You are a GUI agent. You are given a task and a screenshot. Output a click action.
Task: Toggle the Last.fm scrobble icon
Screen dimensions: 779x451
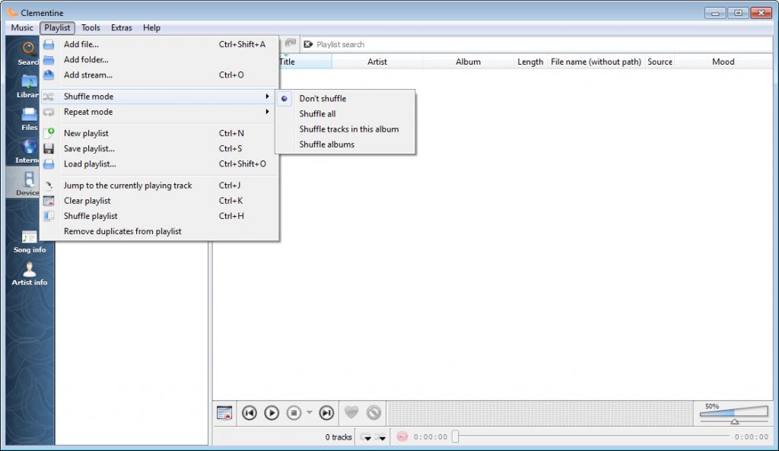[x=402, y=437]
